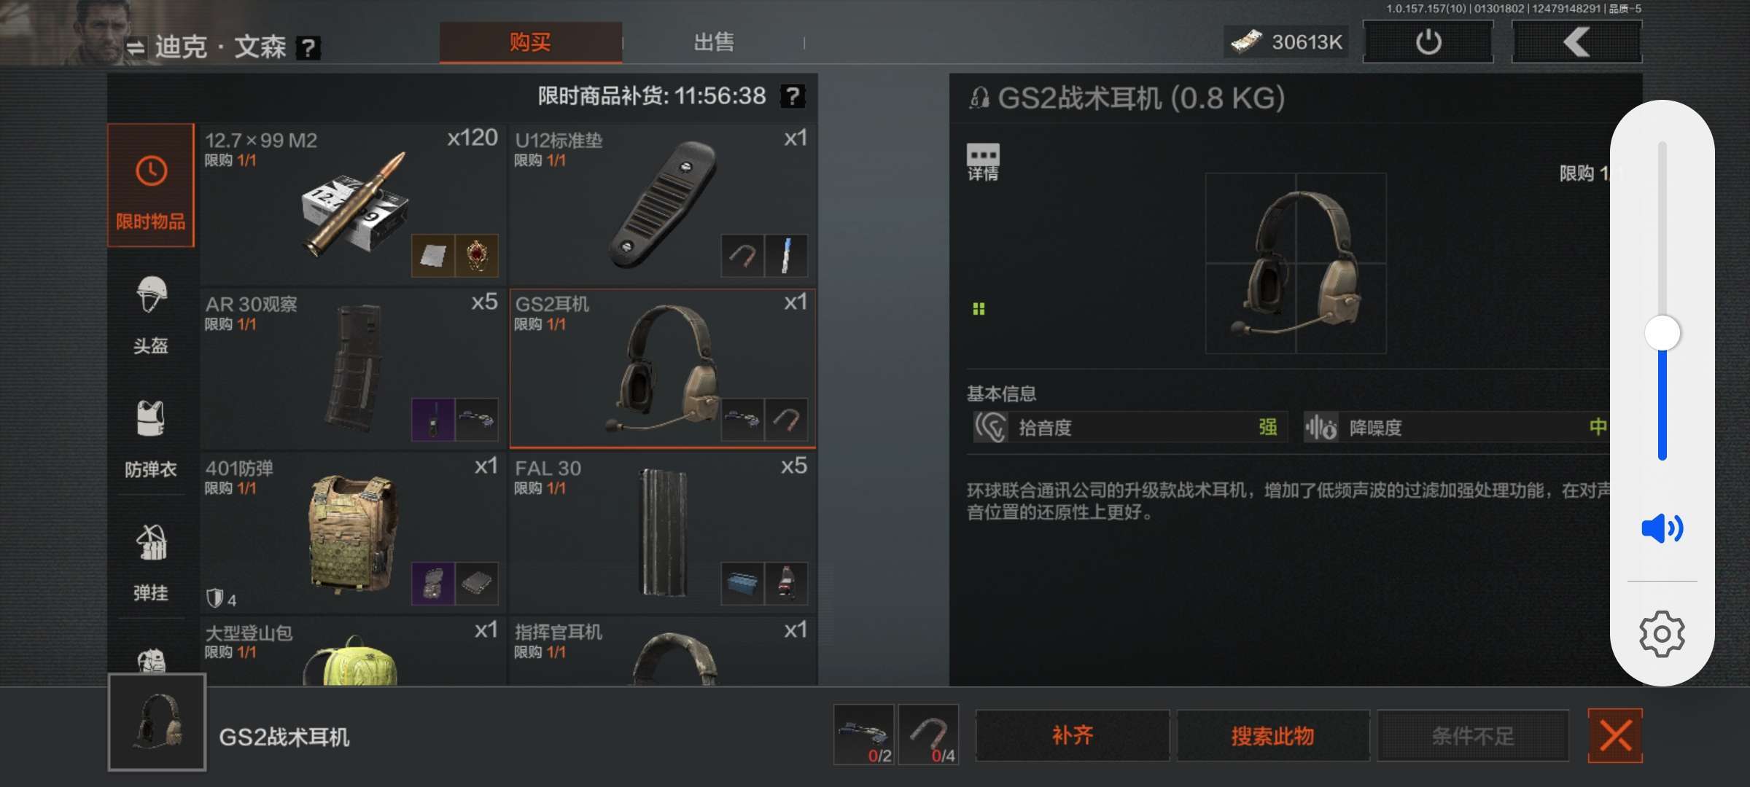The width and height of the screenshot is (1750, 787).
Task: Open help question mark beside trader name
Action: pos(308,48)
